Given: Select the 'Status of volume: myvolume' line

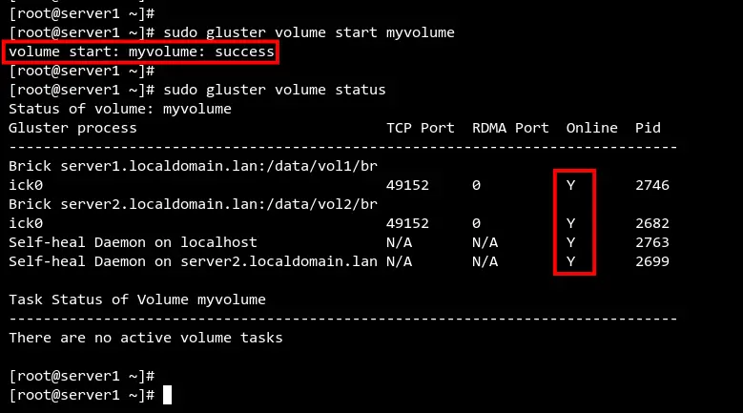Looking at the screenshot, I should tap(119, 109).
